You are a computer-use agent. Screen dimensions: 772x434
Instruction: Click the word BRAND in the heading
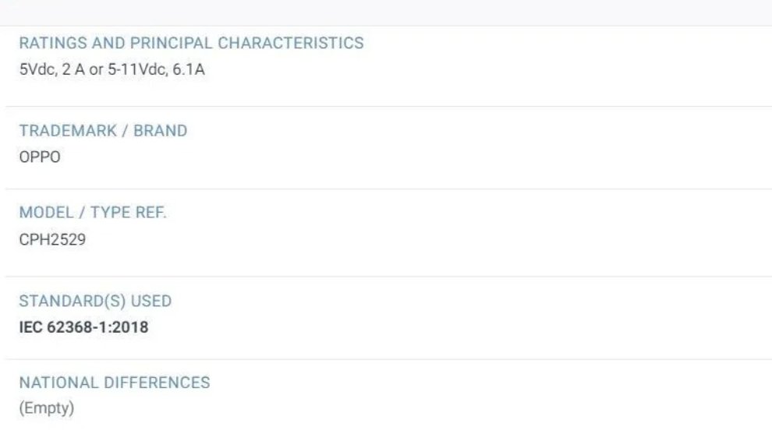161,131
